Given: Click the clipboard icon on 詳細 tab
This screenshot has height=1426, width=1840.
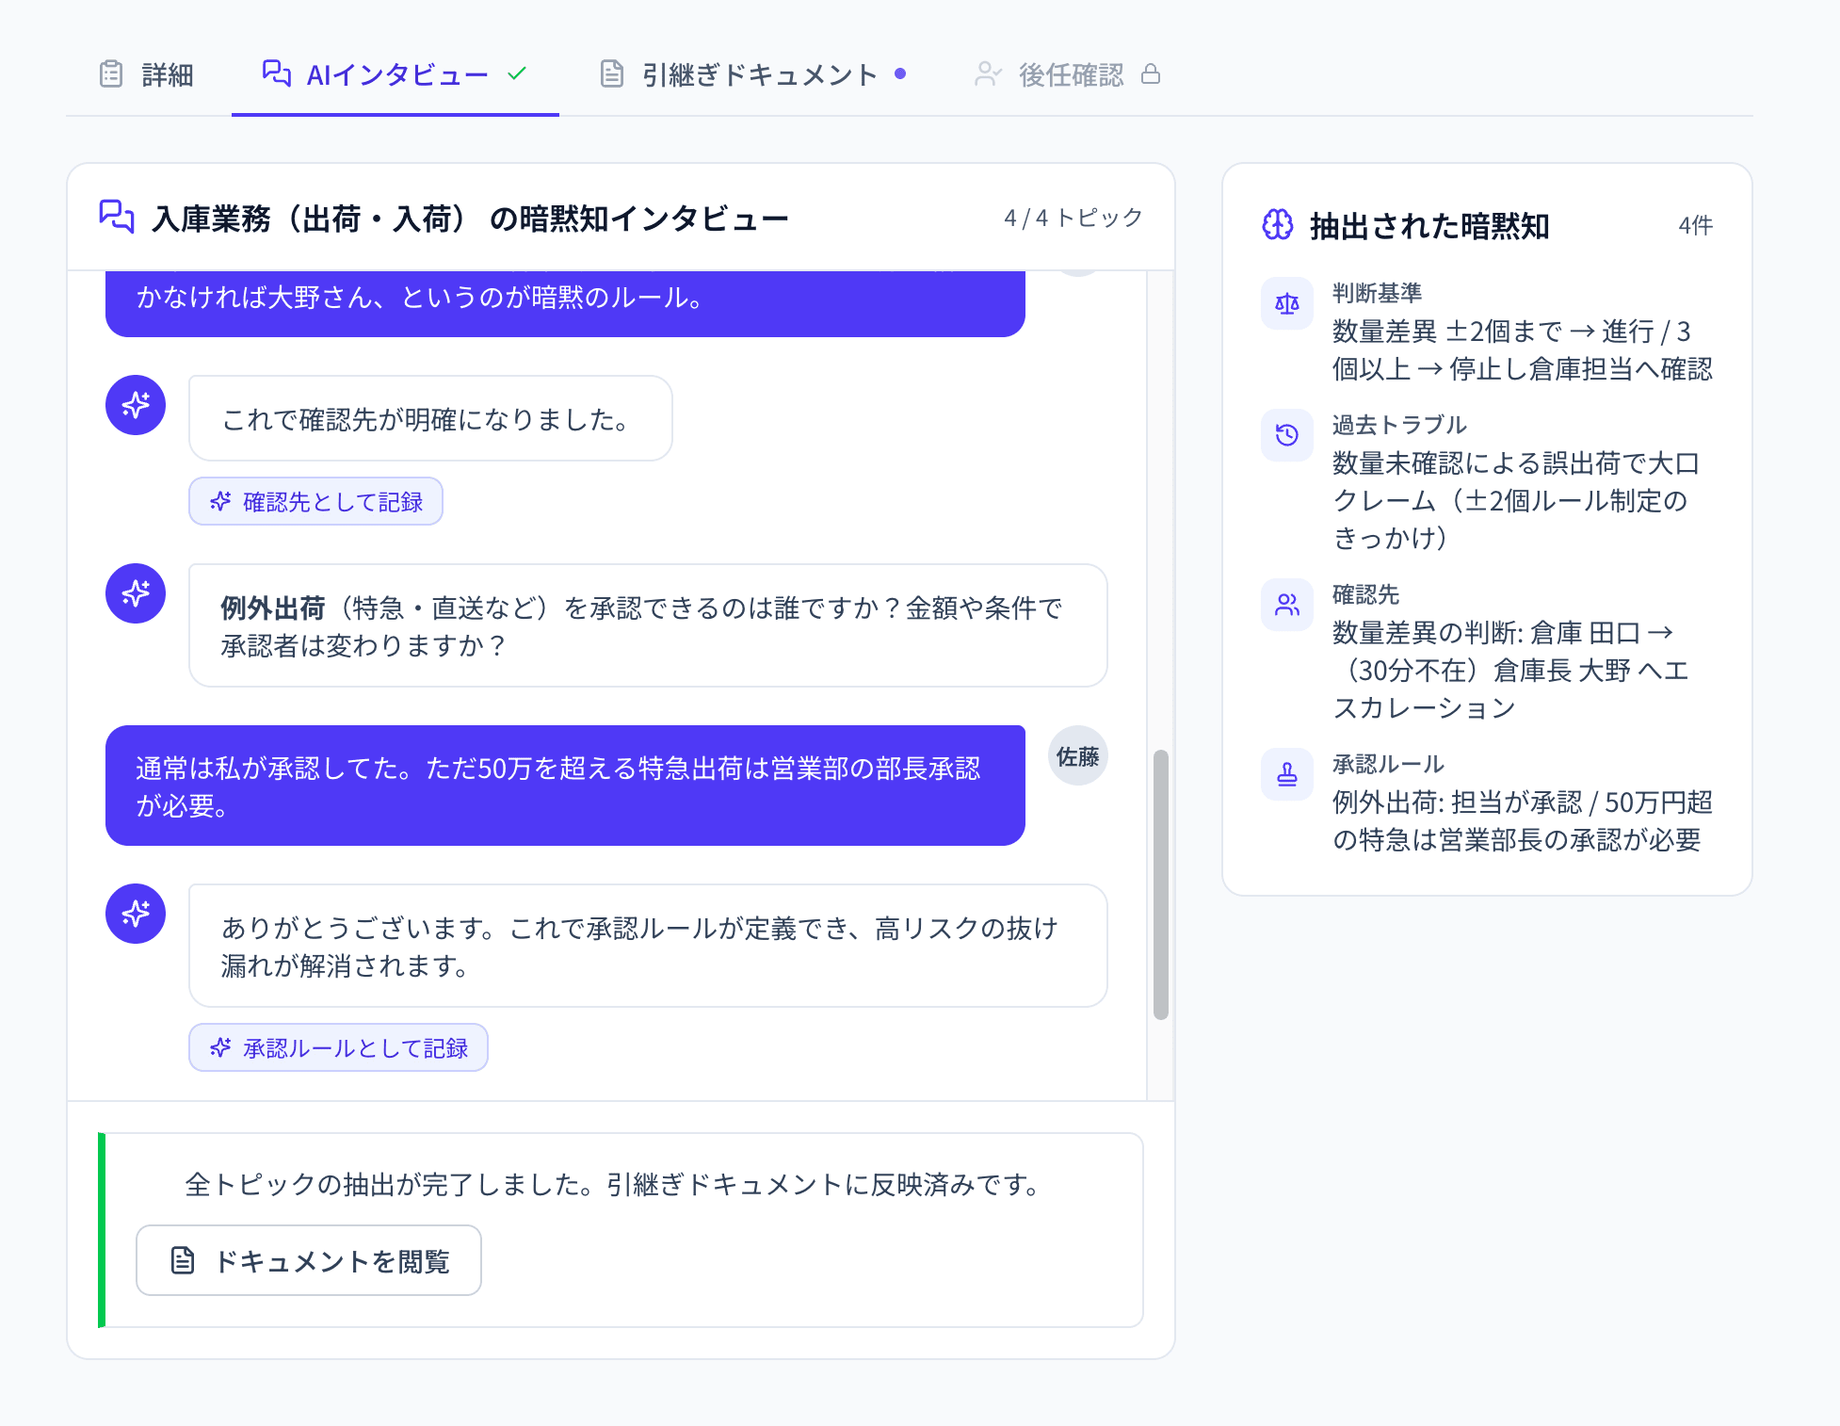Looking at the screenshot, I should (111, 73).
